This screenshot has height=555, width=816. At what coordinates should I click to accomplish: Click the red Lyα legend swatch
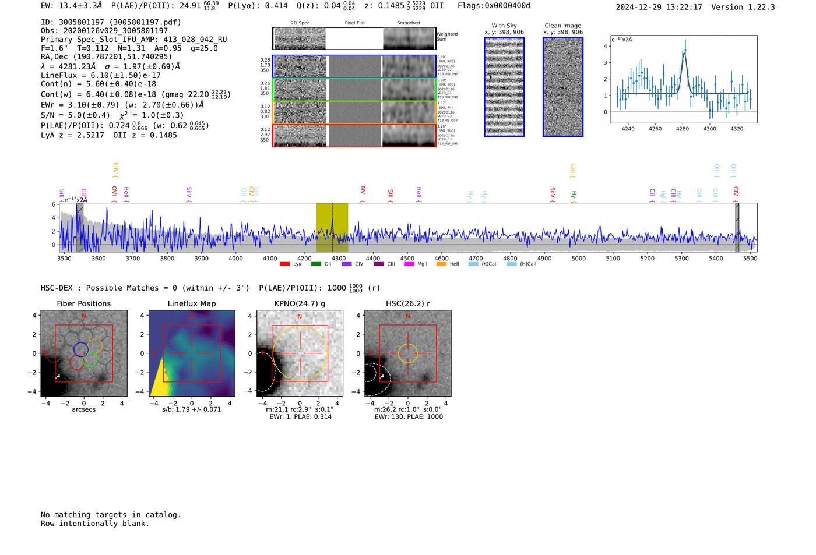tap(284, 264)
